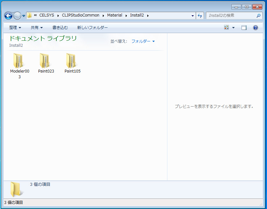Viewport: 267px width, 209px height.
Task: Click the Forward navigation arrow button
Action: [x=17, y=15]
